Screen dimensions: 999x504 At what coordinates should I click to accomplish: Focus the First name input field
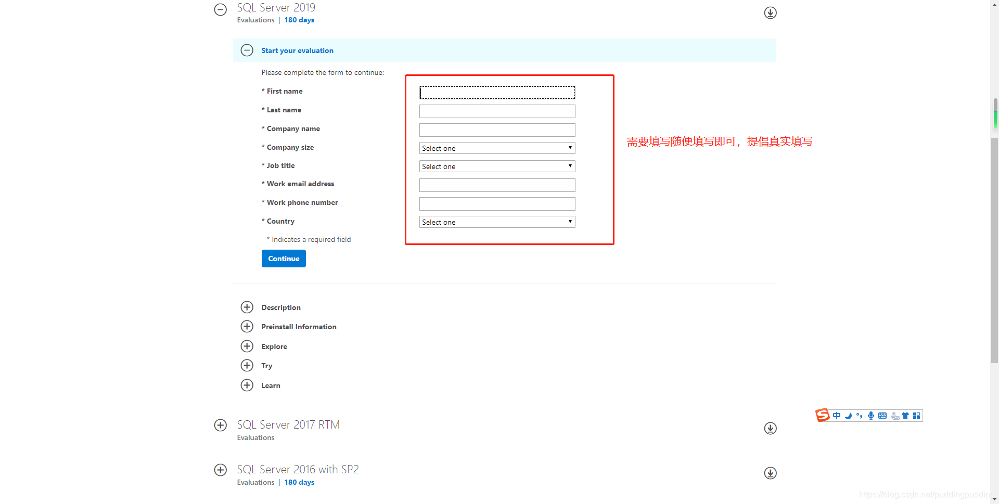click(497, 93)
